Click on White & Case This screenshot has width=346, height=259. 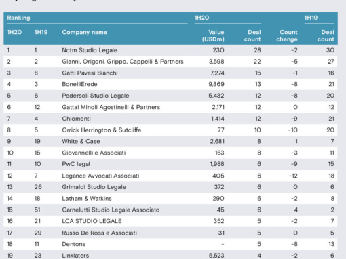point(81,141)
